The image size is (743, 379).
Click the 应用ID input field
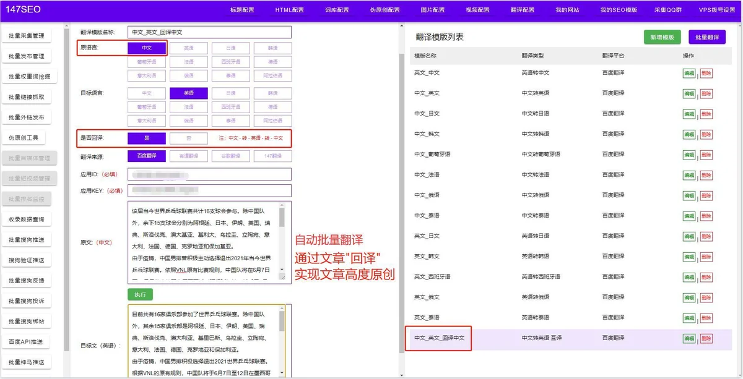[209, 174]
